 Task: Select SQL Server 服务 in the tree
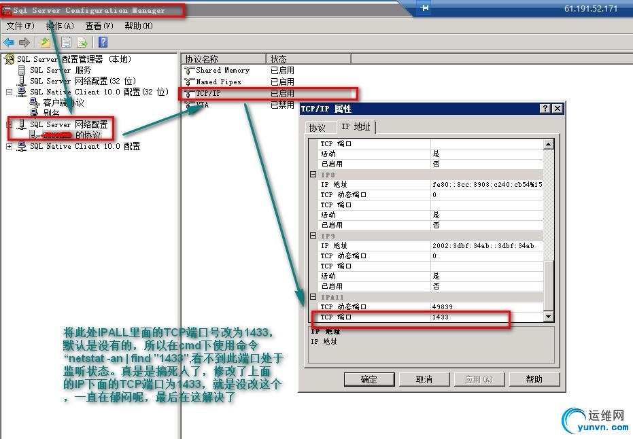[x=61, y=70]
